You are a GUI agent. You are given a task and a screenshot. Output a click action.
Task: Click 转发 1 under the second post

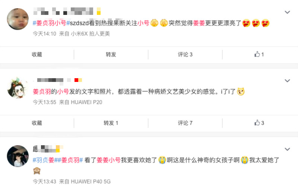(111, 123)
